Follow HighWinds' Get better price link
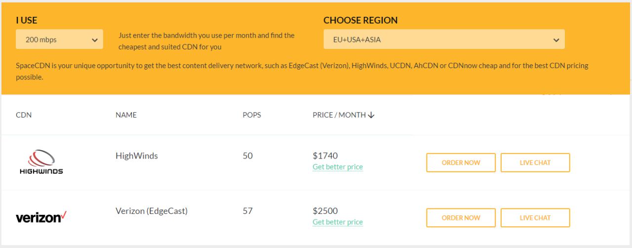The image size is (632, 248). pos(338,167)
